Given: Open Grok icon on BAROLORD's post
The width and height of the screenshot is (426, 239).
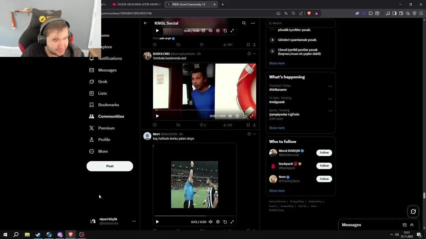Looking at the screenshot, I should coord(249,54).
